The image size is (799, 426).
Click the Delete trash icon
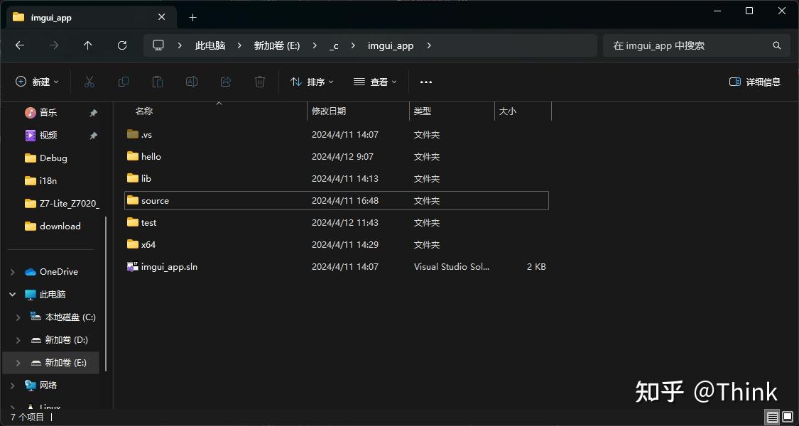point(260,82)
